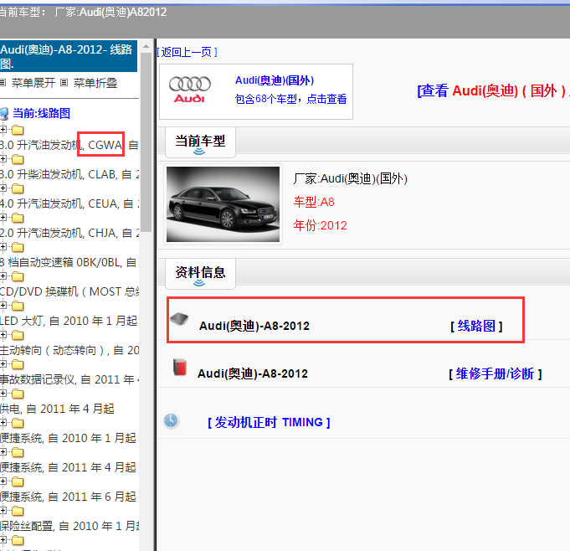
Task: Select '4.0 升汽油发动机, CEUA' tree row
Action: (69, 203)
